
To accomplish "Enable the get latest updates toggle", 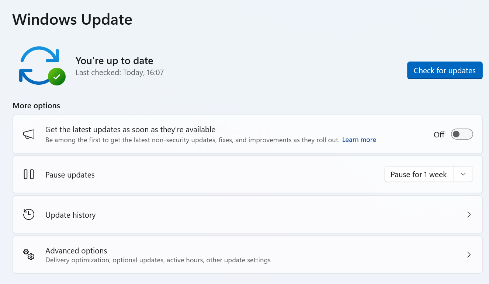I will (x=462, y=134).
